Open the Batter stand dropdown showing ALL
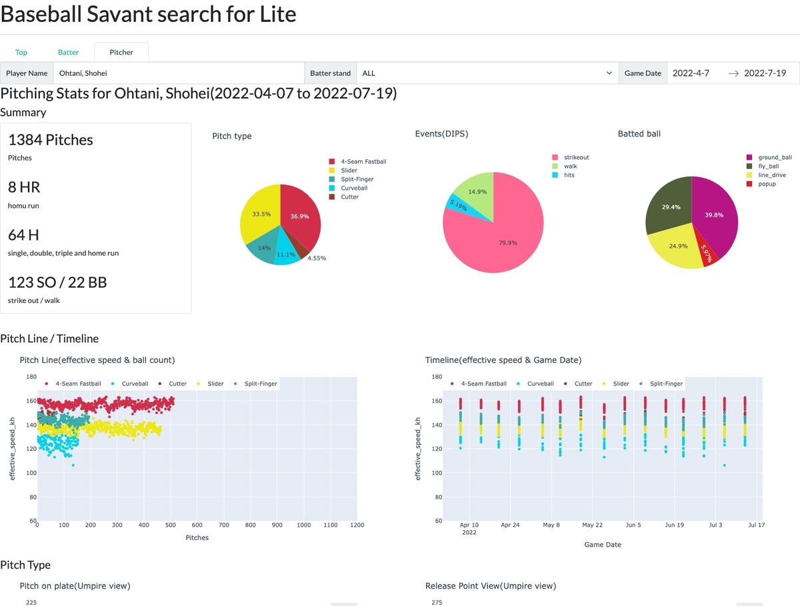The image size is (800, 606). tap(487, 73)
